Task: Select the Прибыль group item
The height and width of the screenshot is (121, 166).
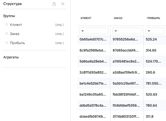Action: (17, 43)
